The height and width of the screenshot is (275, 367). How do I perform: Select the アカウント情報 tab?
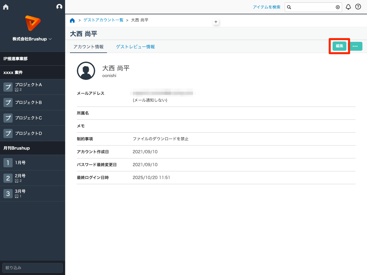[88, 46]
